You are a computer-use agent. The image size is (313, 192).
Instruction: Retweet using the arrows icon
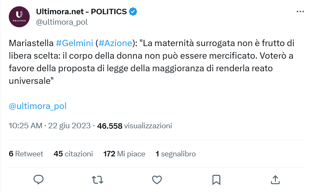coord(97,179)
